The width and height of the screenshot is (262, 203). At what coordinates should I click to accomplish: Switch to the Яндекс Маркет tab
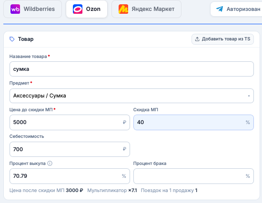tap(146, 9)
